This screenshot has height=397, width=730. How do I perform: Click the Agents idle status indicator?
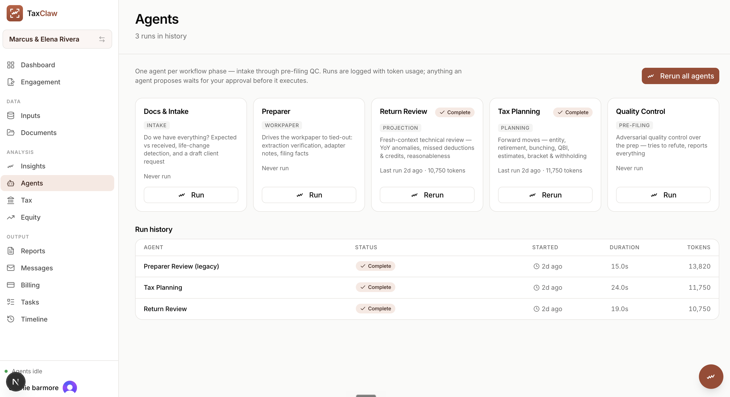pos(23,371)
